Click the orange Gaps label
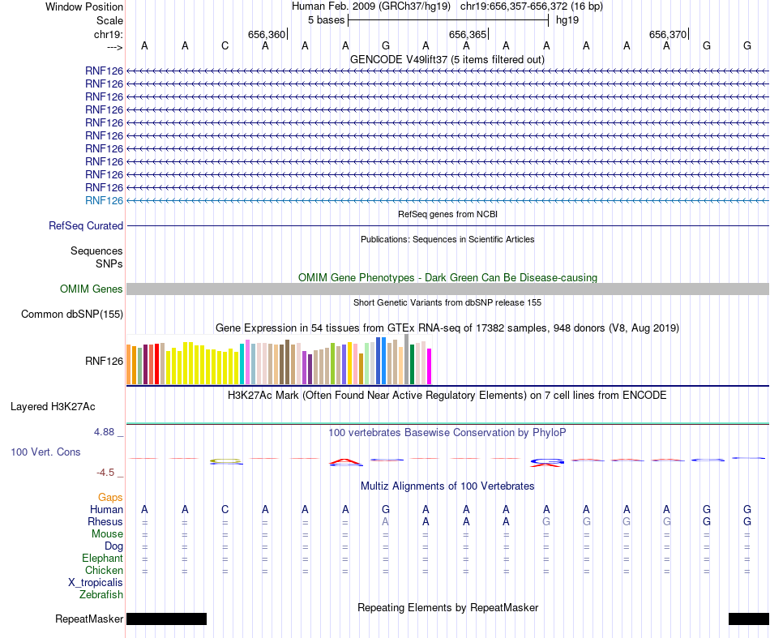770x638 pixels. (x=110, y=498)
